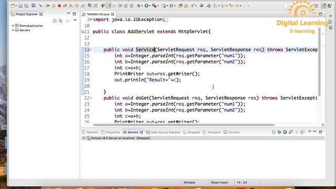
Task: Start the server in profile mode
Action: point(291,132)
